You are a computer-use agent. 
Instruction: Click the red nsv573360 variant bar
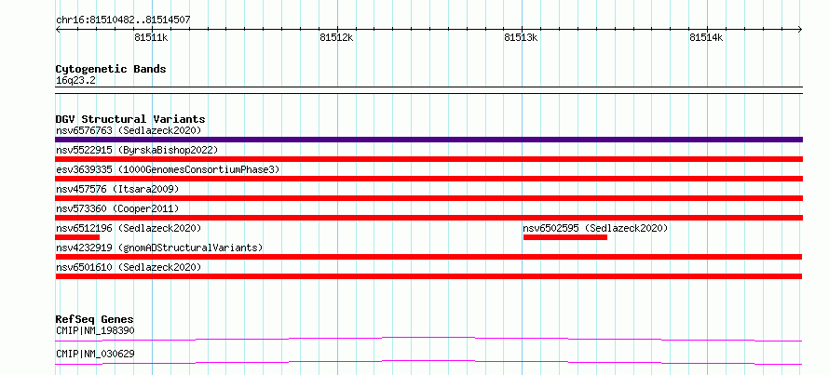pyautogui.click(x=428, y=218)
